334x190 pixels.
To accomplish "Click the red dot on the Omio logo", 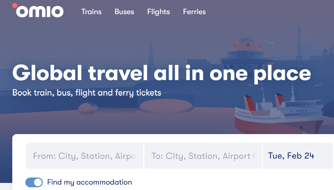I will [15, 5].
